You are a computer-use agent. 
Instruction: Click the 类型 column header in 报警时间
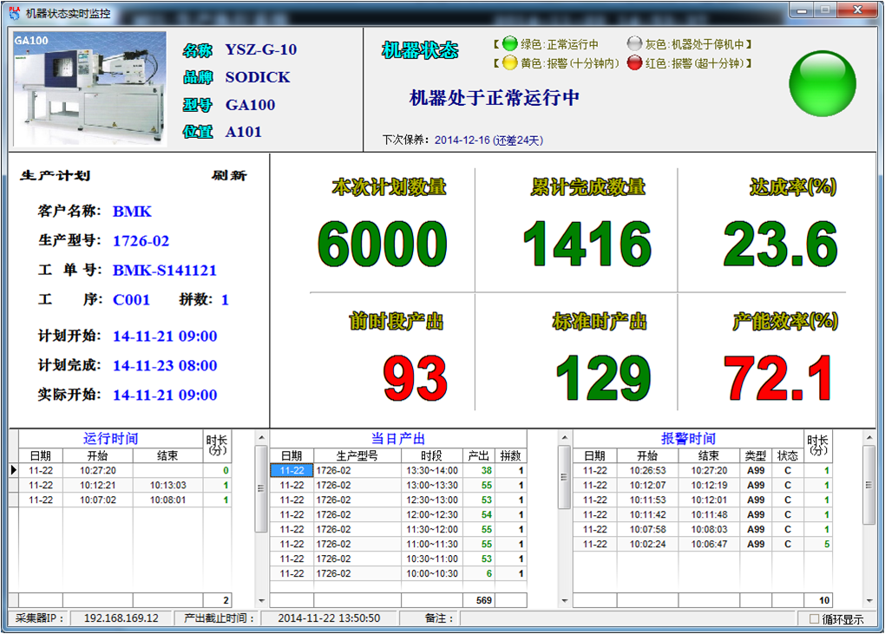tap(755, 455)
